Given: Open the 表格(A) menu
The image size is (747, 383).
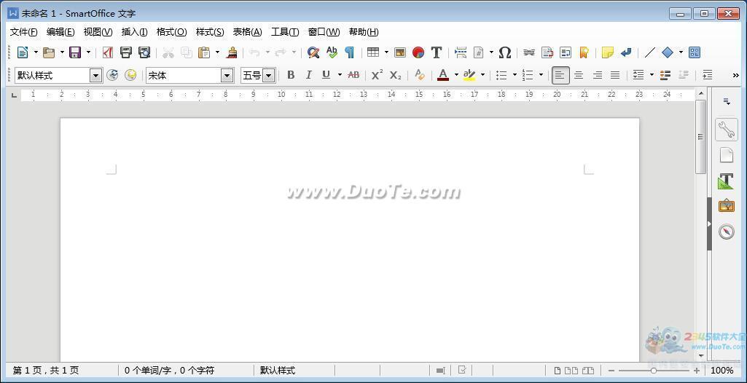Looking at the screenshot, I should coord(247,32).
